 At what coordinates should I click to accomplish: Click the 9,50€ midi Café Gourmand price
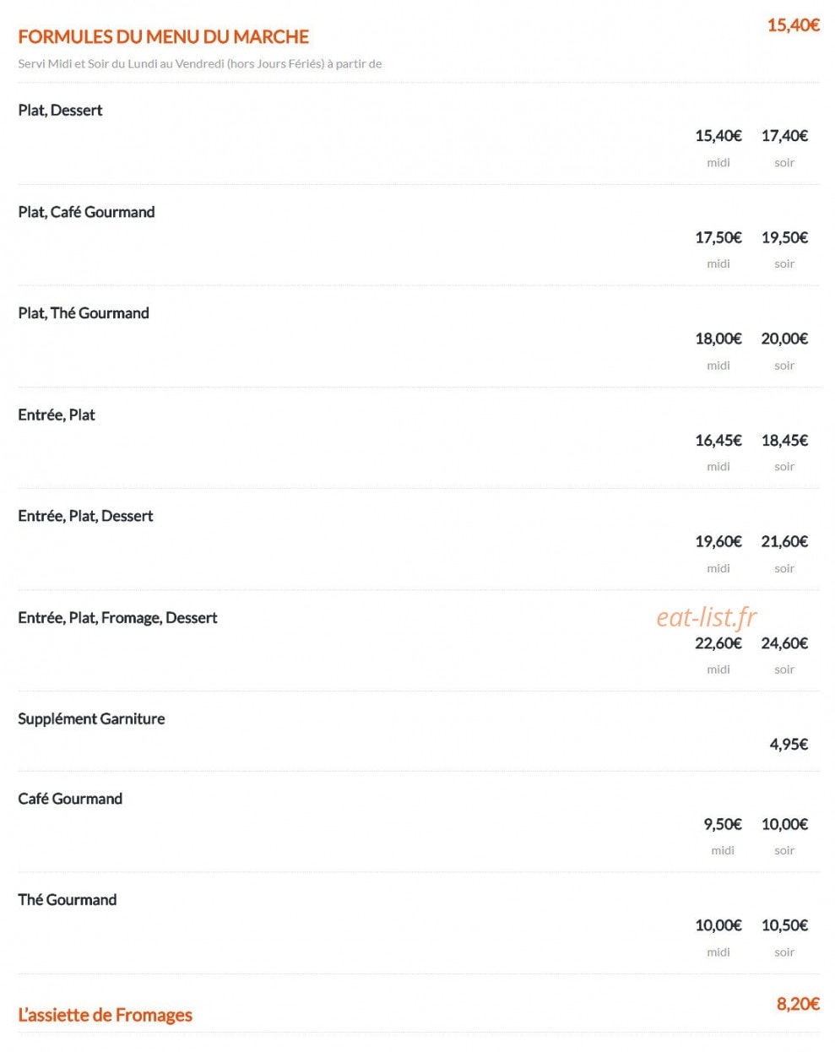pyautogui.click(x=723, y=824)
